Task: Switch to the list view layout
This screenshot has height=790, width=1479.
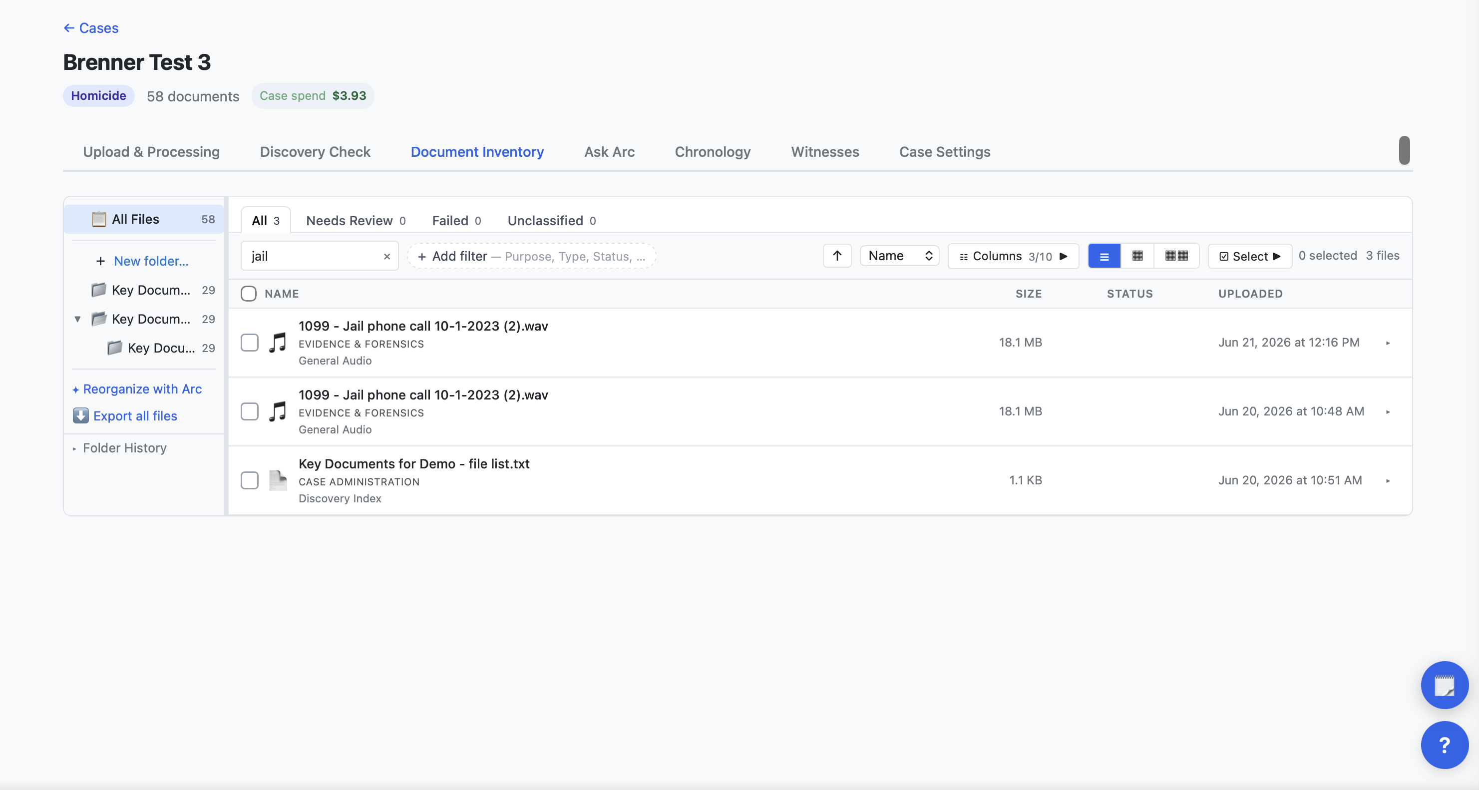Action: tap(1104, 256)
